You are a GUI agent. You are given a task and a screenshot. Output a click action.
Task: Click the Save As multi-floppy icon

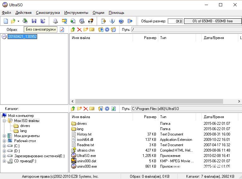(43, 21)
